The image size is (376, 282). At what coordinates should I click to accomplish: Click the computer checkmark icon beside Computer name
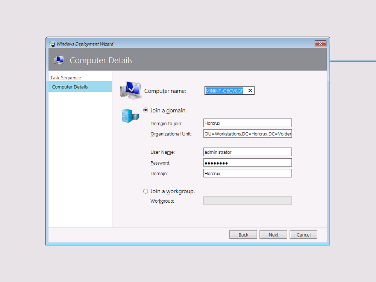pos(131,90)
